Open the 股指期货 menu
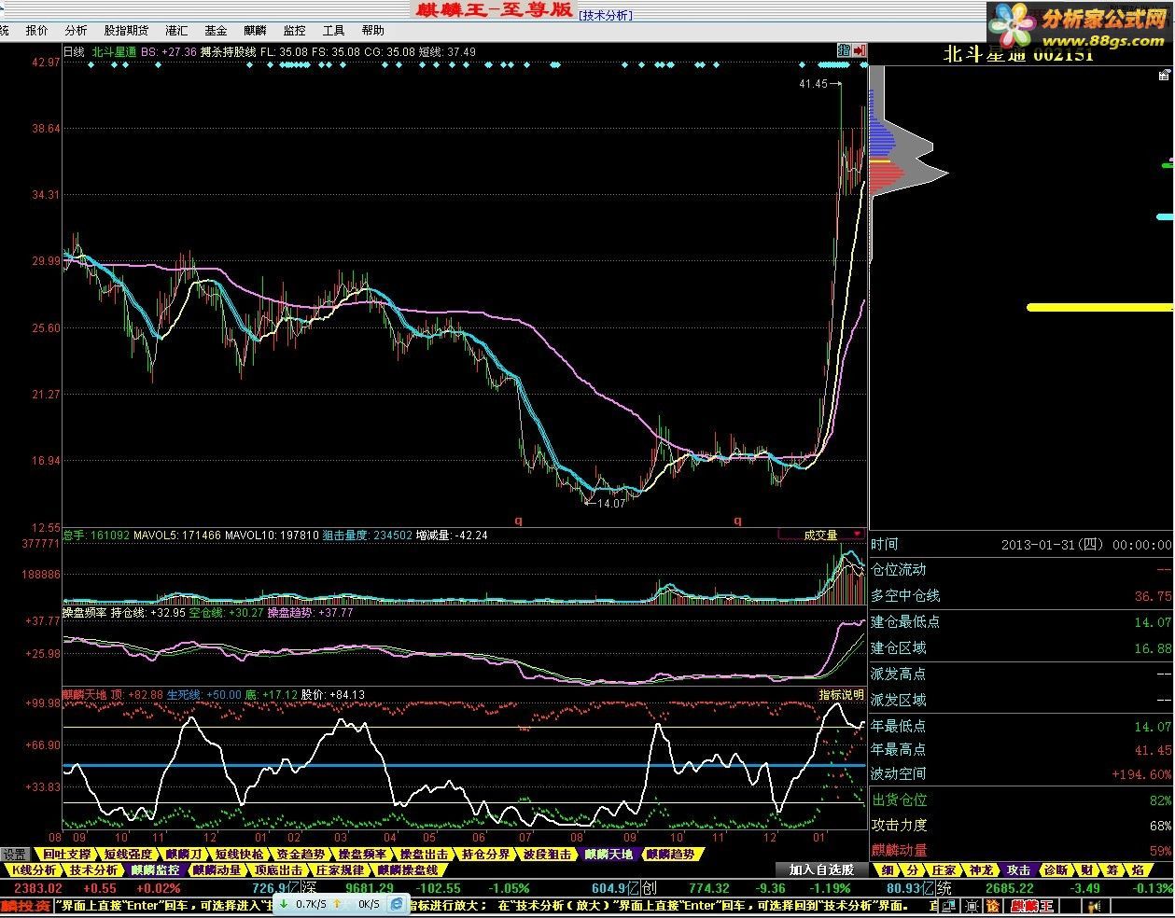 (126, 31)
